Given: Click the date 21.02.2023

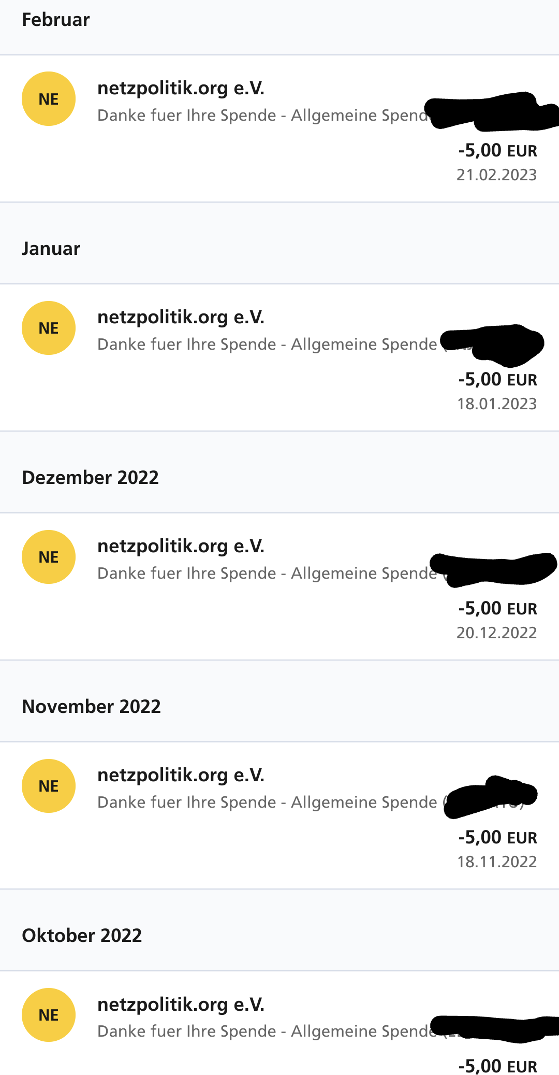Looking at the screenshot, I should pos(496,175).
